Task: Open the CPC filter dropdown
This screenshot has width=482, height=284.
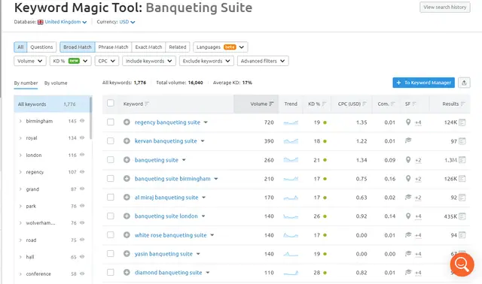Action: coord(107,61)
